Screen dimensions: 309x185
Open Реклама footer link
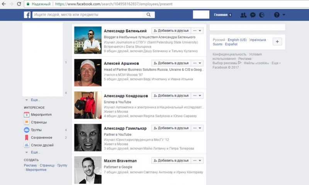(245, 59)
